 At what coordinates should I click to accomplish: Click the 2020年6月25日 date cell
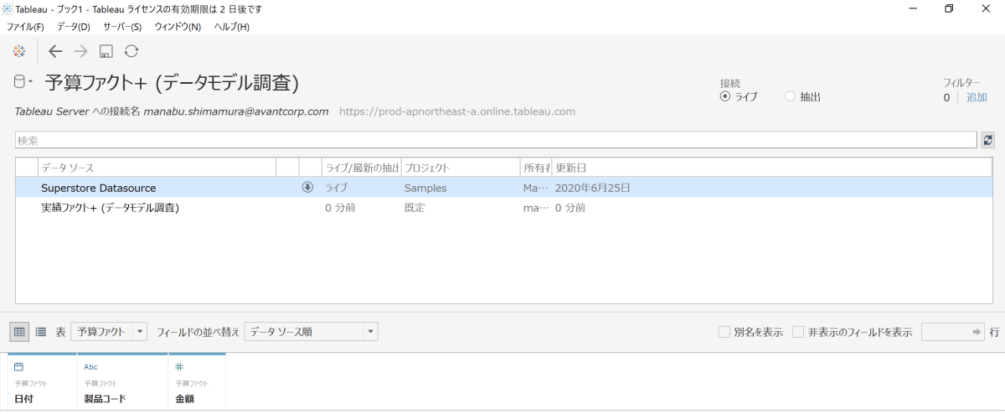pyautogui.click(x=592, y=188)
